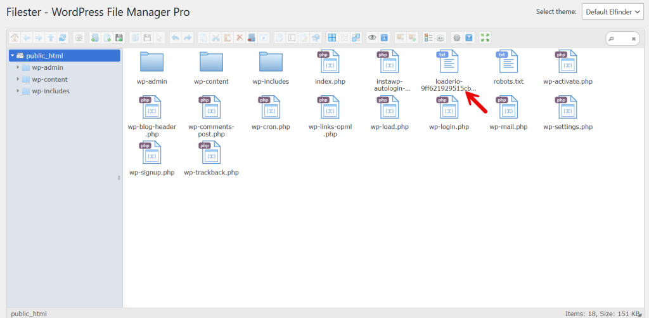Image resolution: width=649 pixels, height=318 pixels.
Task: Click the edit file icon
Action: [x=304, y=37]
